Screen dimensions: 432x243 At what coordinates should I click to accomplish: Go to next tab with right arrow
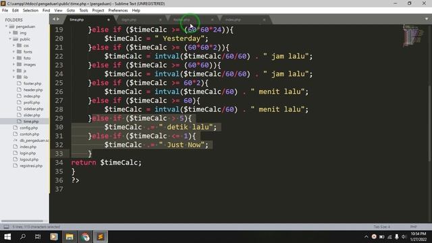(x=58, y=20)
